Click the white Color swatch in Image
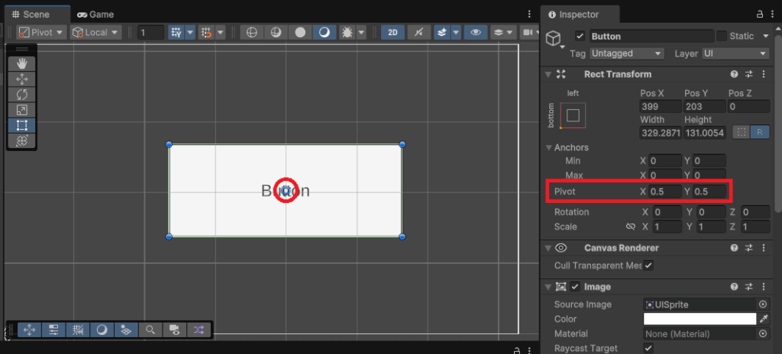 point(699,319)
